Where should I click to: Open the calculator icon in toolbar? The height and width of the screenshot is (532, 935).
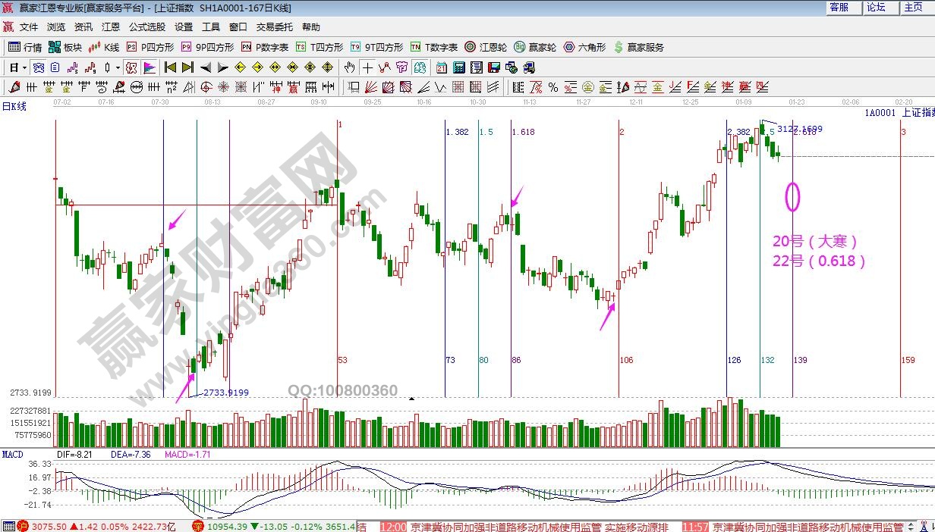[458, 67]
